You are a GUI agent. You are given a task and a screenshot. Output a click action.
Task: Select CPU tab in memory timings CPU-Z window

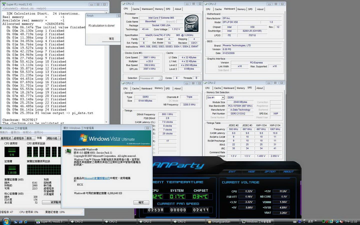click(x=125, y=88)
